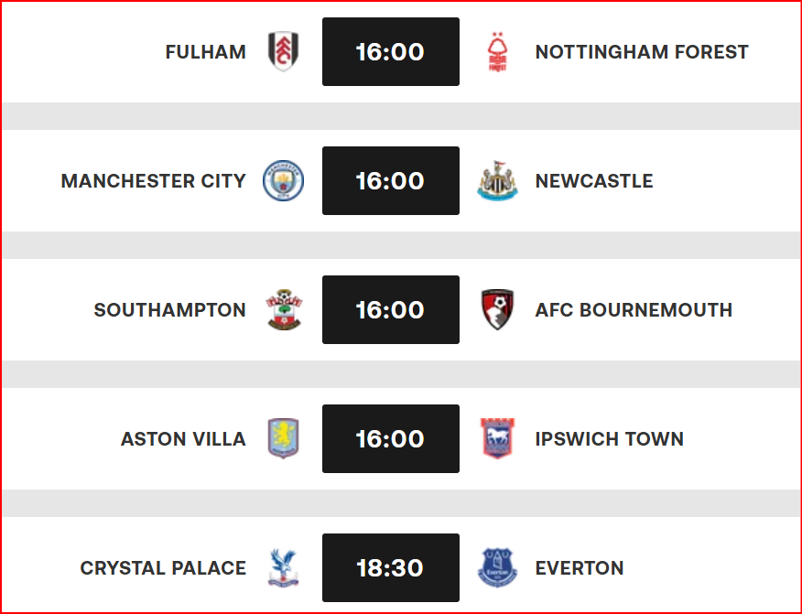Open the FULHAM team page link
Image resolution: width=802 pixels, height=614 pixels.
pos(206,52)
